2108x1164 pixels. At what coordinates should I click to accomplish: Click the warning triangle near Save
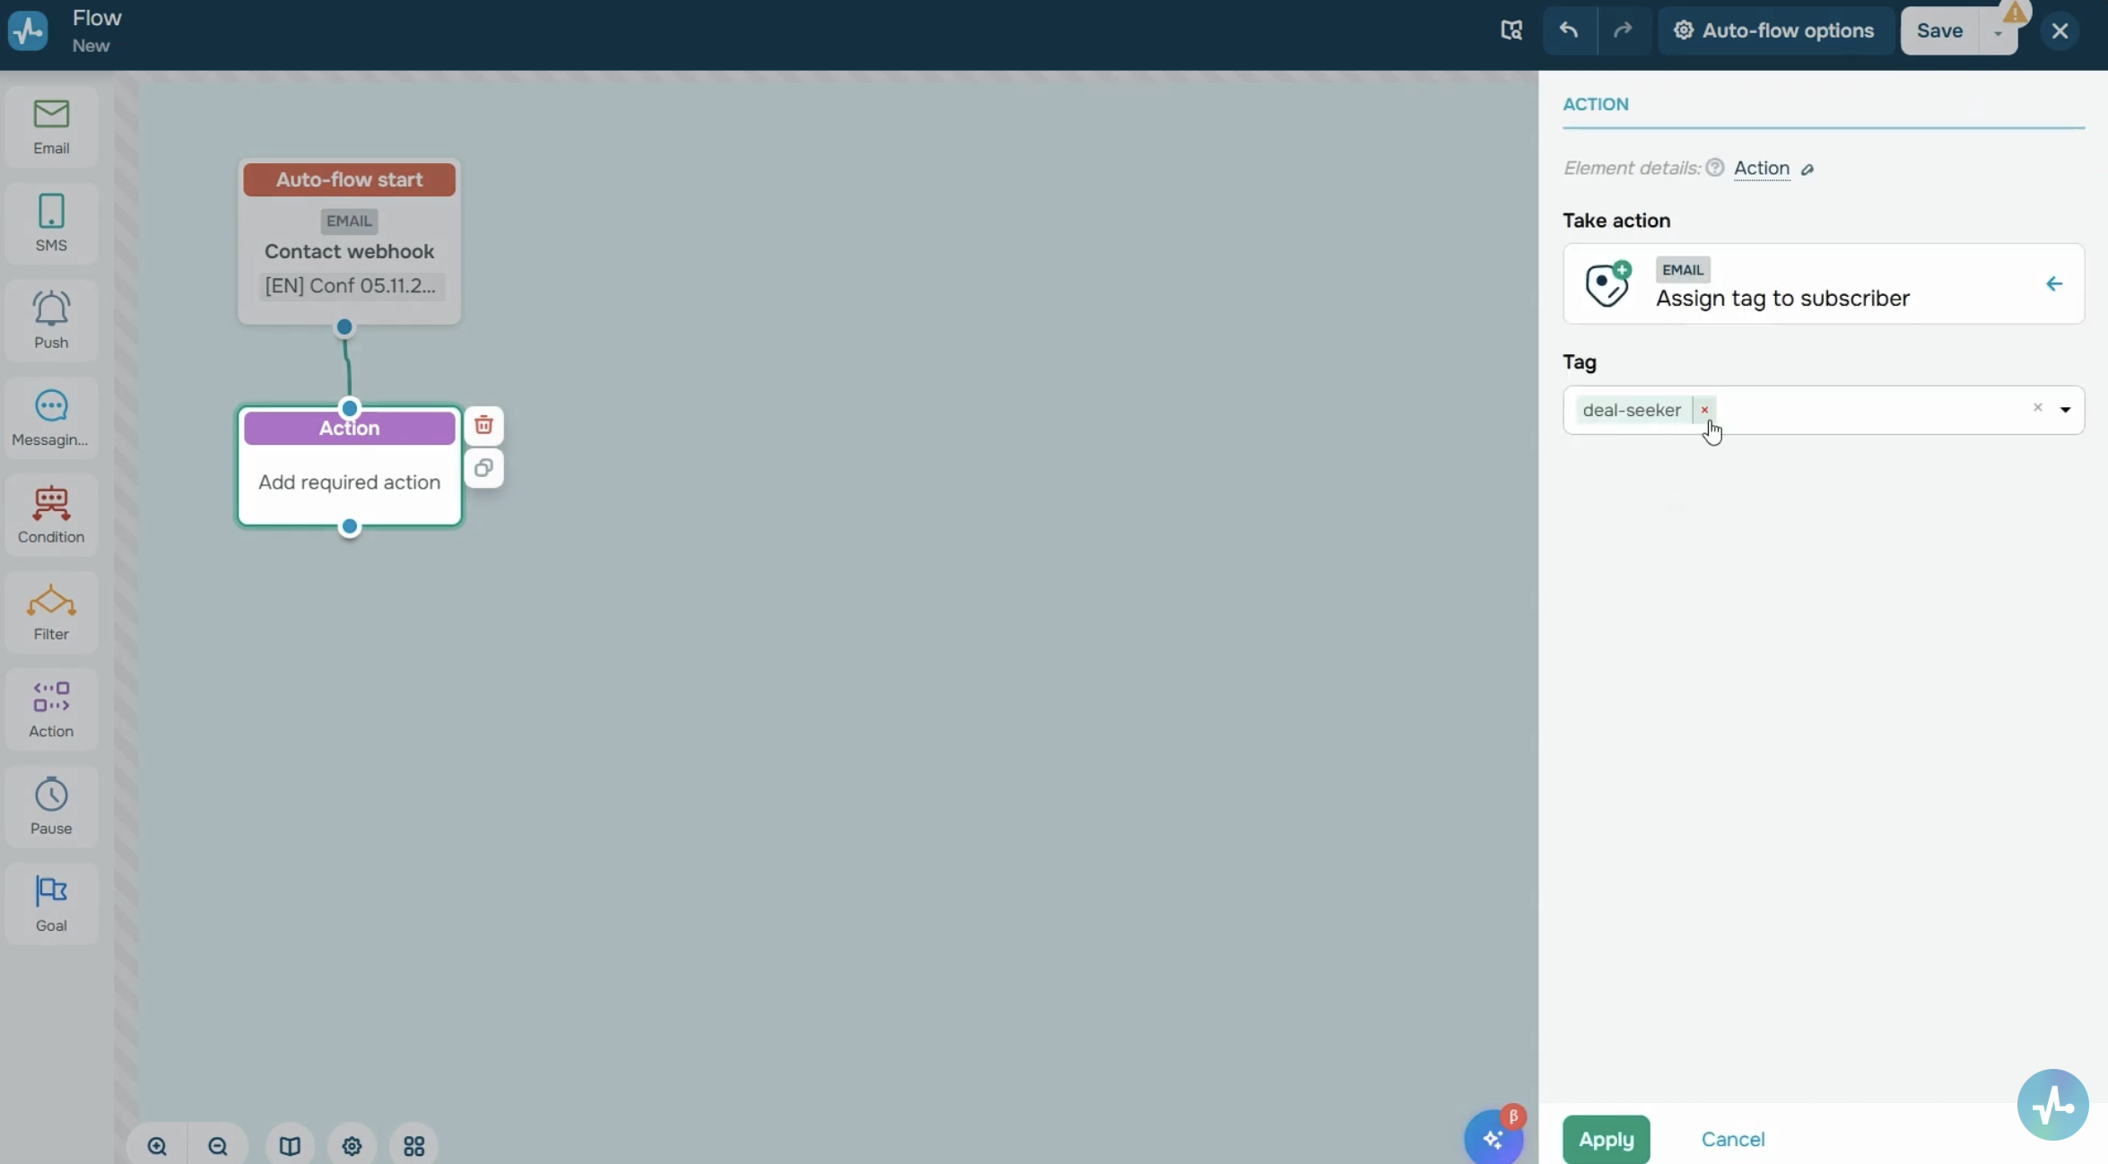pos(2015,12)
